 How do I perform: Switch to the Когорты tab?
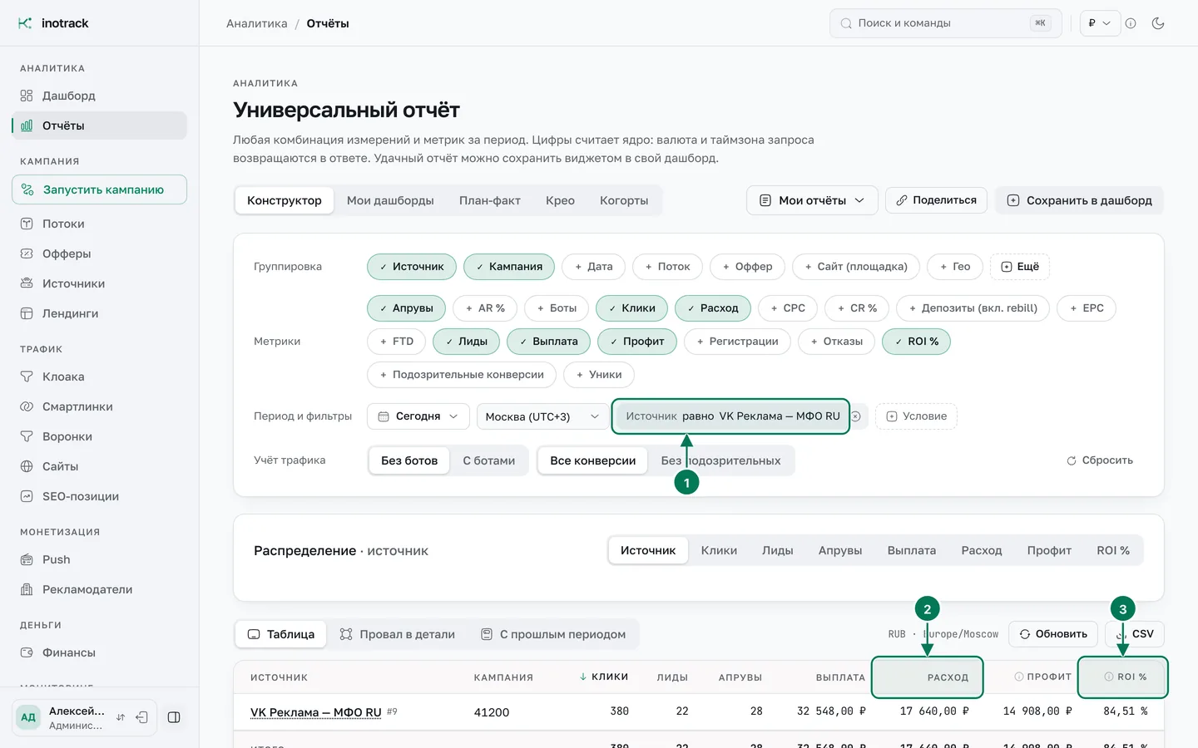(624, 200)
